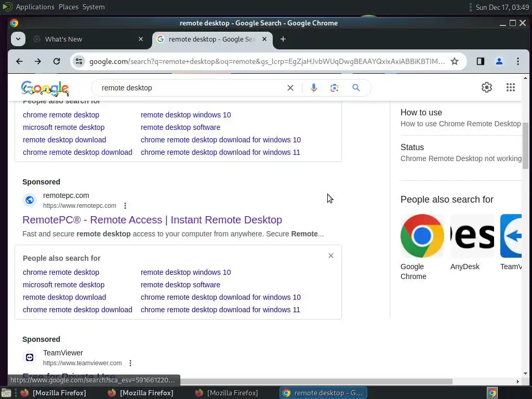Click 'microsoft remote desktop' in the upper suggestions list

(63, 127)
